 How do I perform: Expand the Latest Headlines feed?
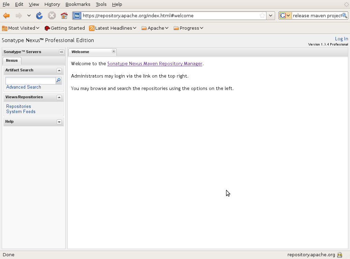[113, 28]
